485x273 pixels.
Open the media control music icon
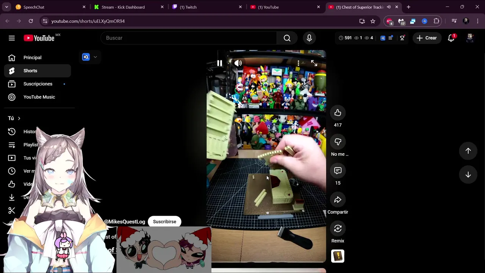454,21
